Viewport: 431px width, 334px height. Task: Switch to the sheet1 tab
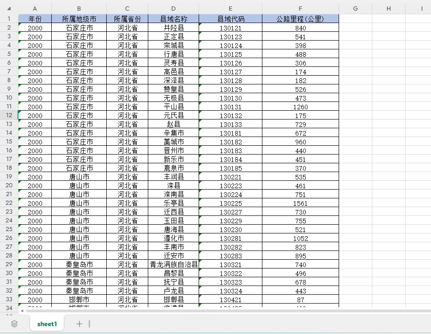pos(47,324)
